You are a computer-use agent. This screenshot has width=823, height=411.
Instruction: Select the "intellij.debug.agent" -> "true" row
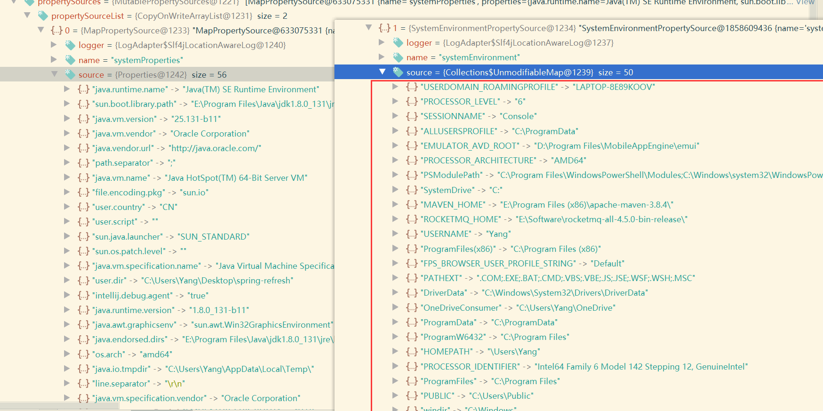pyautogui.click(x=150, y=296)
